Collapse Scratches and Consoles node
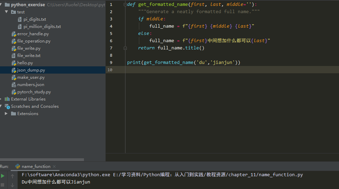 (x=1, y=106)
